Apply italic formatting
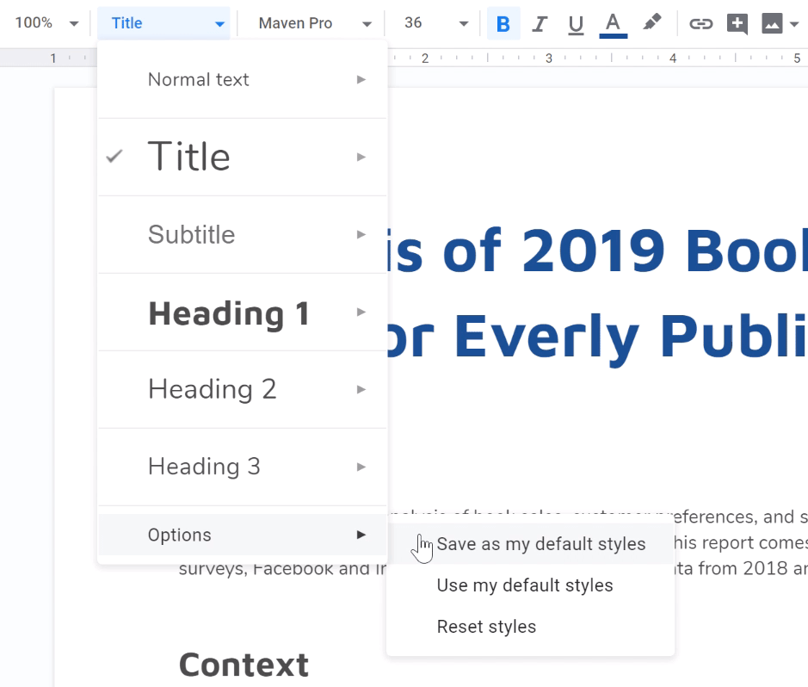 point(540,23)
